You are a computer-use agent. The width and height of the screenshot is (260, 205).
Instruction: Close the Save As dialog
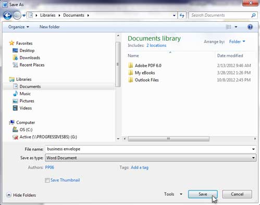click(x=250, y=3)
